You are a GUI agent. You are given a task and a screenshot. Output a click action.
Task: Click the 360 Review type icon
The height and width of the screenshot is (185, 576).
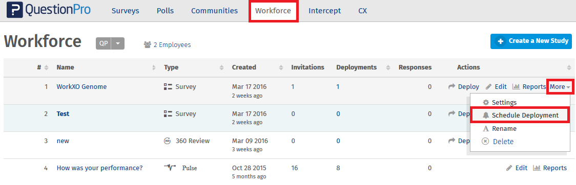pyautogui.click(x=167, y=141)
